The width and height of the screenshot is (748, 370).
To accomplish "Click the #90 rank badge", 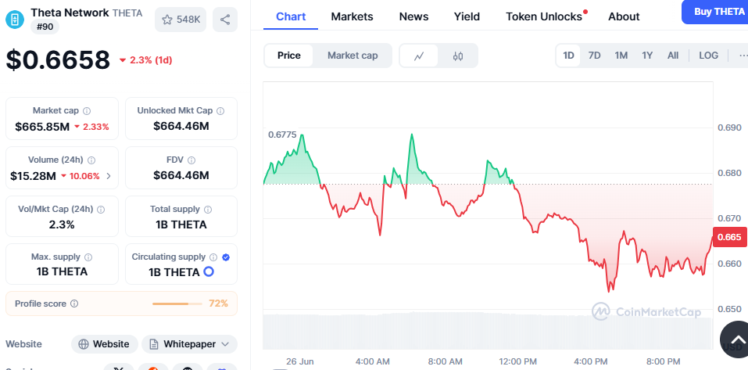I will (x=45, y=27).
